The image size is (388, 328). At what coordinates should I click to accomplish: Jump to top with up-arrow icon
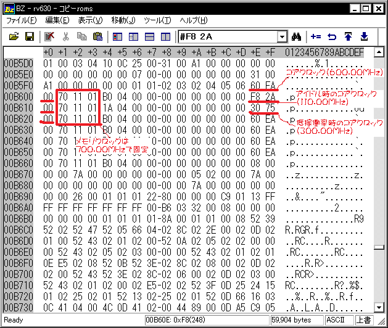tap(348, 36)
